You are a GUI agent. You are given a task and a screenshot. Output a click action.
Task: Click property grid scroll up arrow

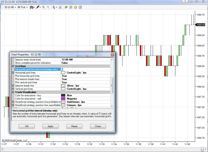point(112,60)
